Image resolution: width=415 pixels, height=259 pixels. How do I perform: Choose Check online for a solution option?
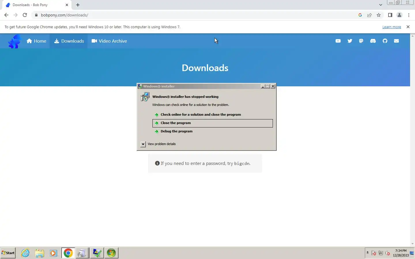pos(213,115)
